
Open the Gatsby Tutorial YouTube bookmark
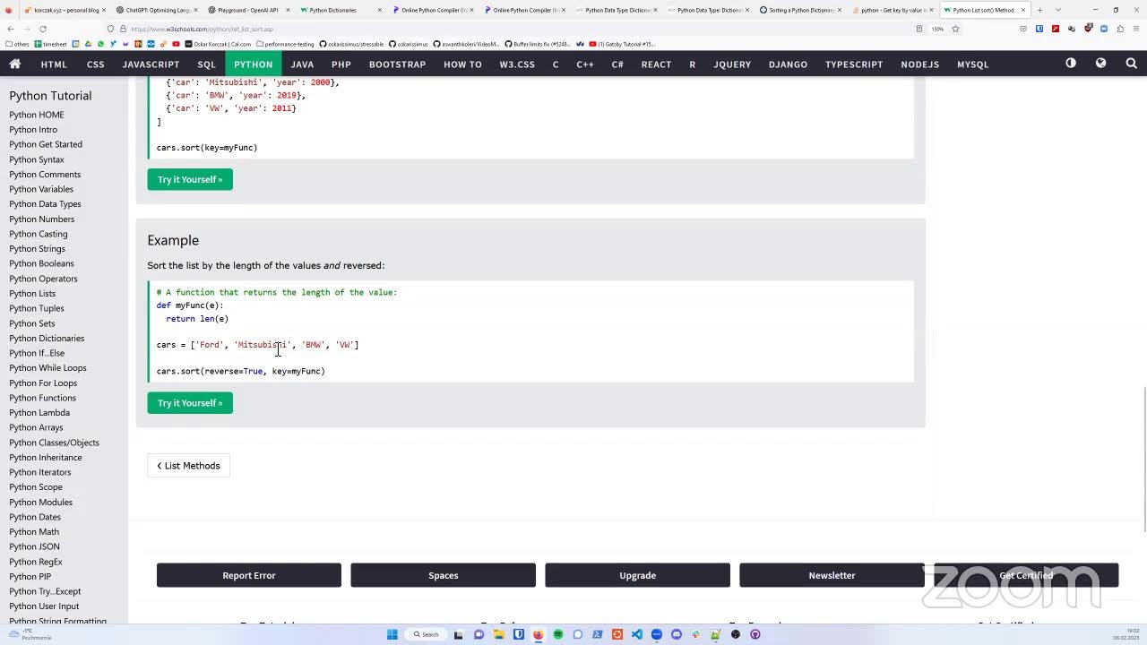tap(622, 44)
